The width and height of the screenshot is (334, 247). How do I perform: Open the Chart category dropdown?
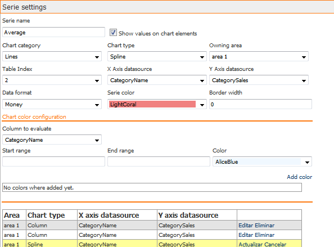[52, 57]
